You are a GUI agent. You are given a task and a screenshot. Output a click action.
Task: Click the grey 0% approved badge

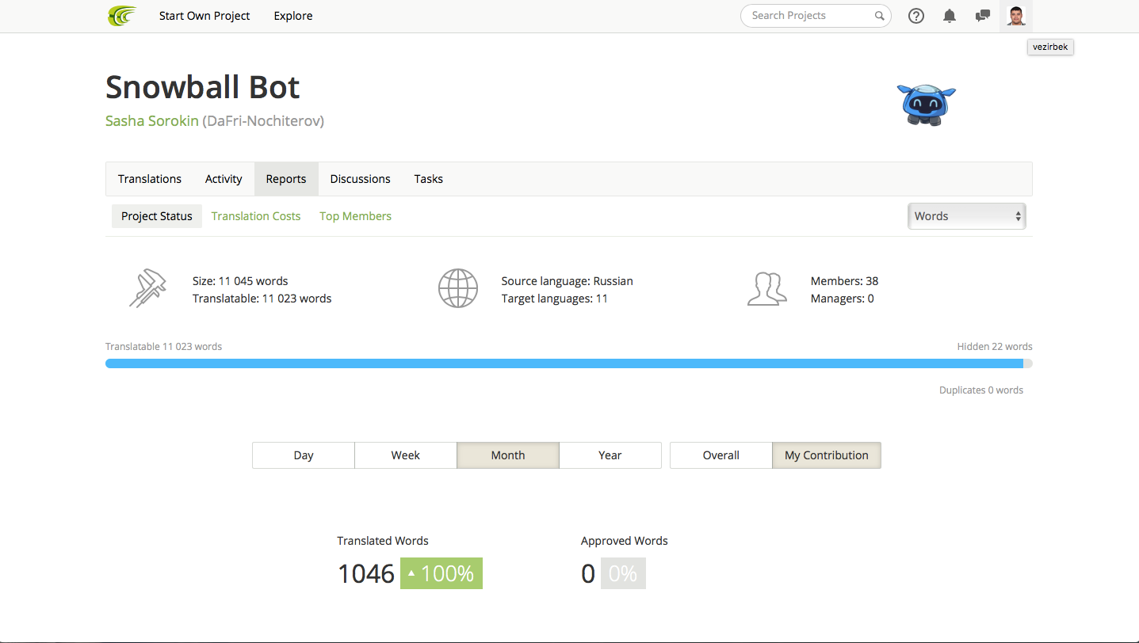(623, 573)
